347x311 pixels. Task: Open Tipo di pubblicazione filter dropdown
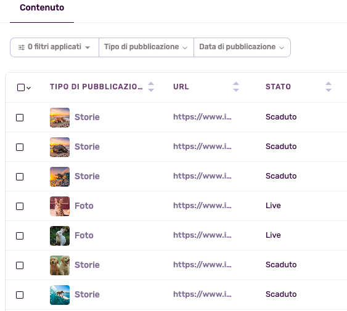146,47
